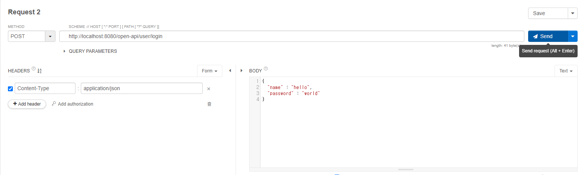This screenshot has width=581, height=175.
Task: Click the Add header button
Action: point(27,104)
